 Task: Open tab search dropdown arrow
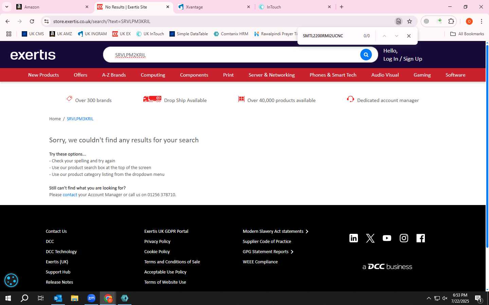click(6, 7)
